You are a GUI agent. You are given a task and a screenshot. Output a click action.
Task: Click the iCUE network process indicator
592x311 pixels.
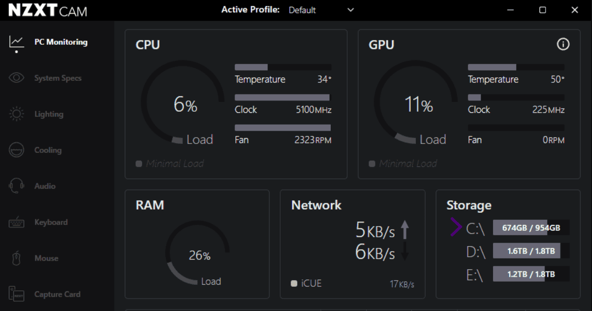[306, 283]
